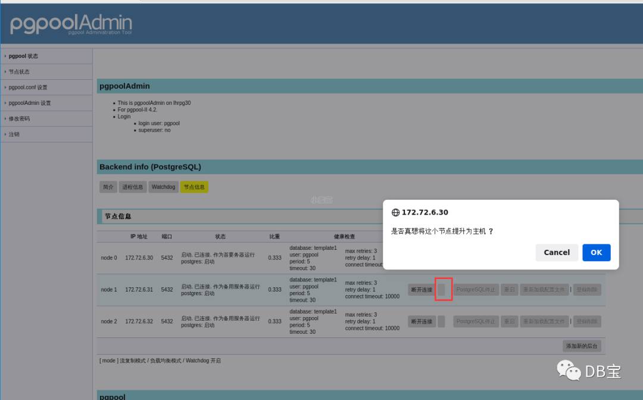Click the IP 地址 column header
The height and width of the screenshot is (400, 643).
(x=139, y=237)
